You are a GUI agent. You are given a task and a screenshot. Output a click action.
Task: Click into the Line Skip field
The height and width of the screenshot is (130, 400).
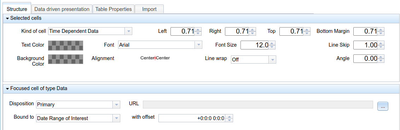click(x=365, y=45)
